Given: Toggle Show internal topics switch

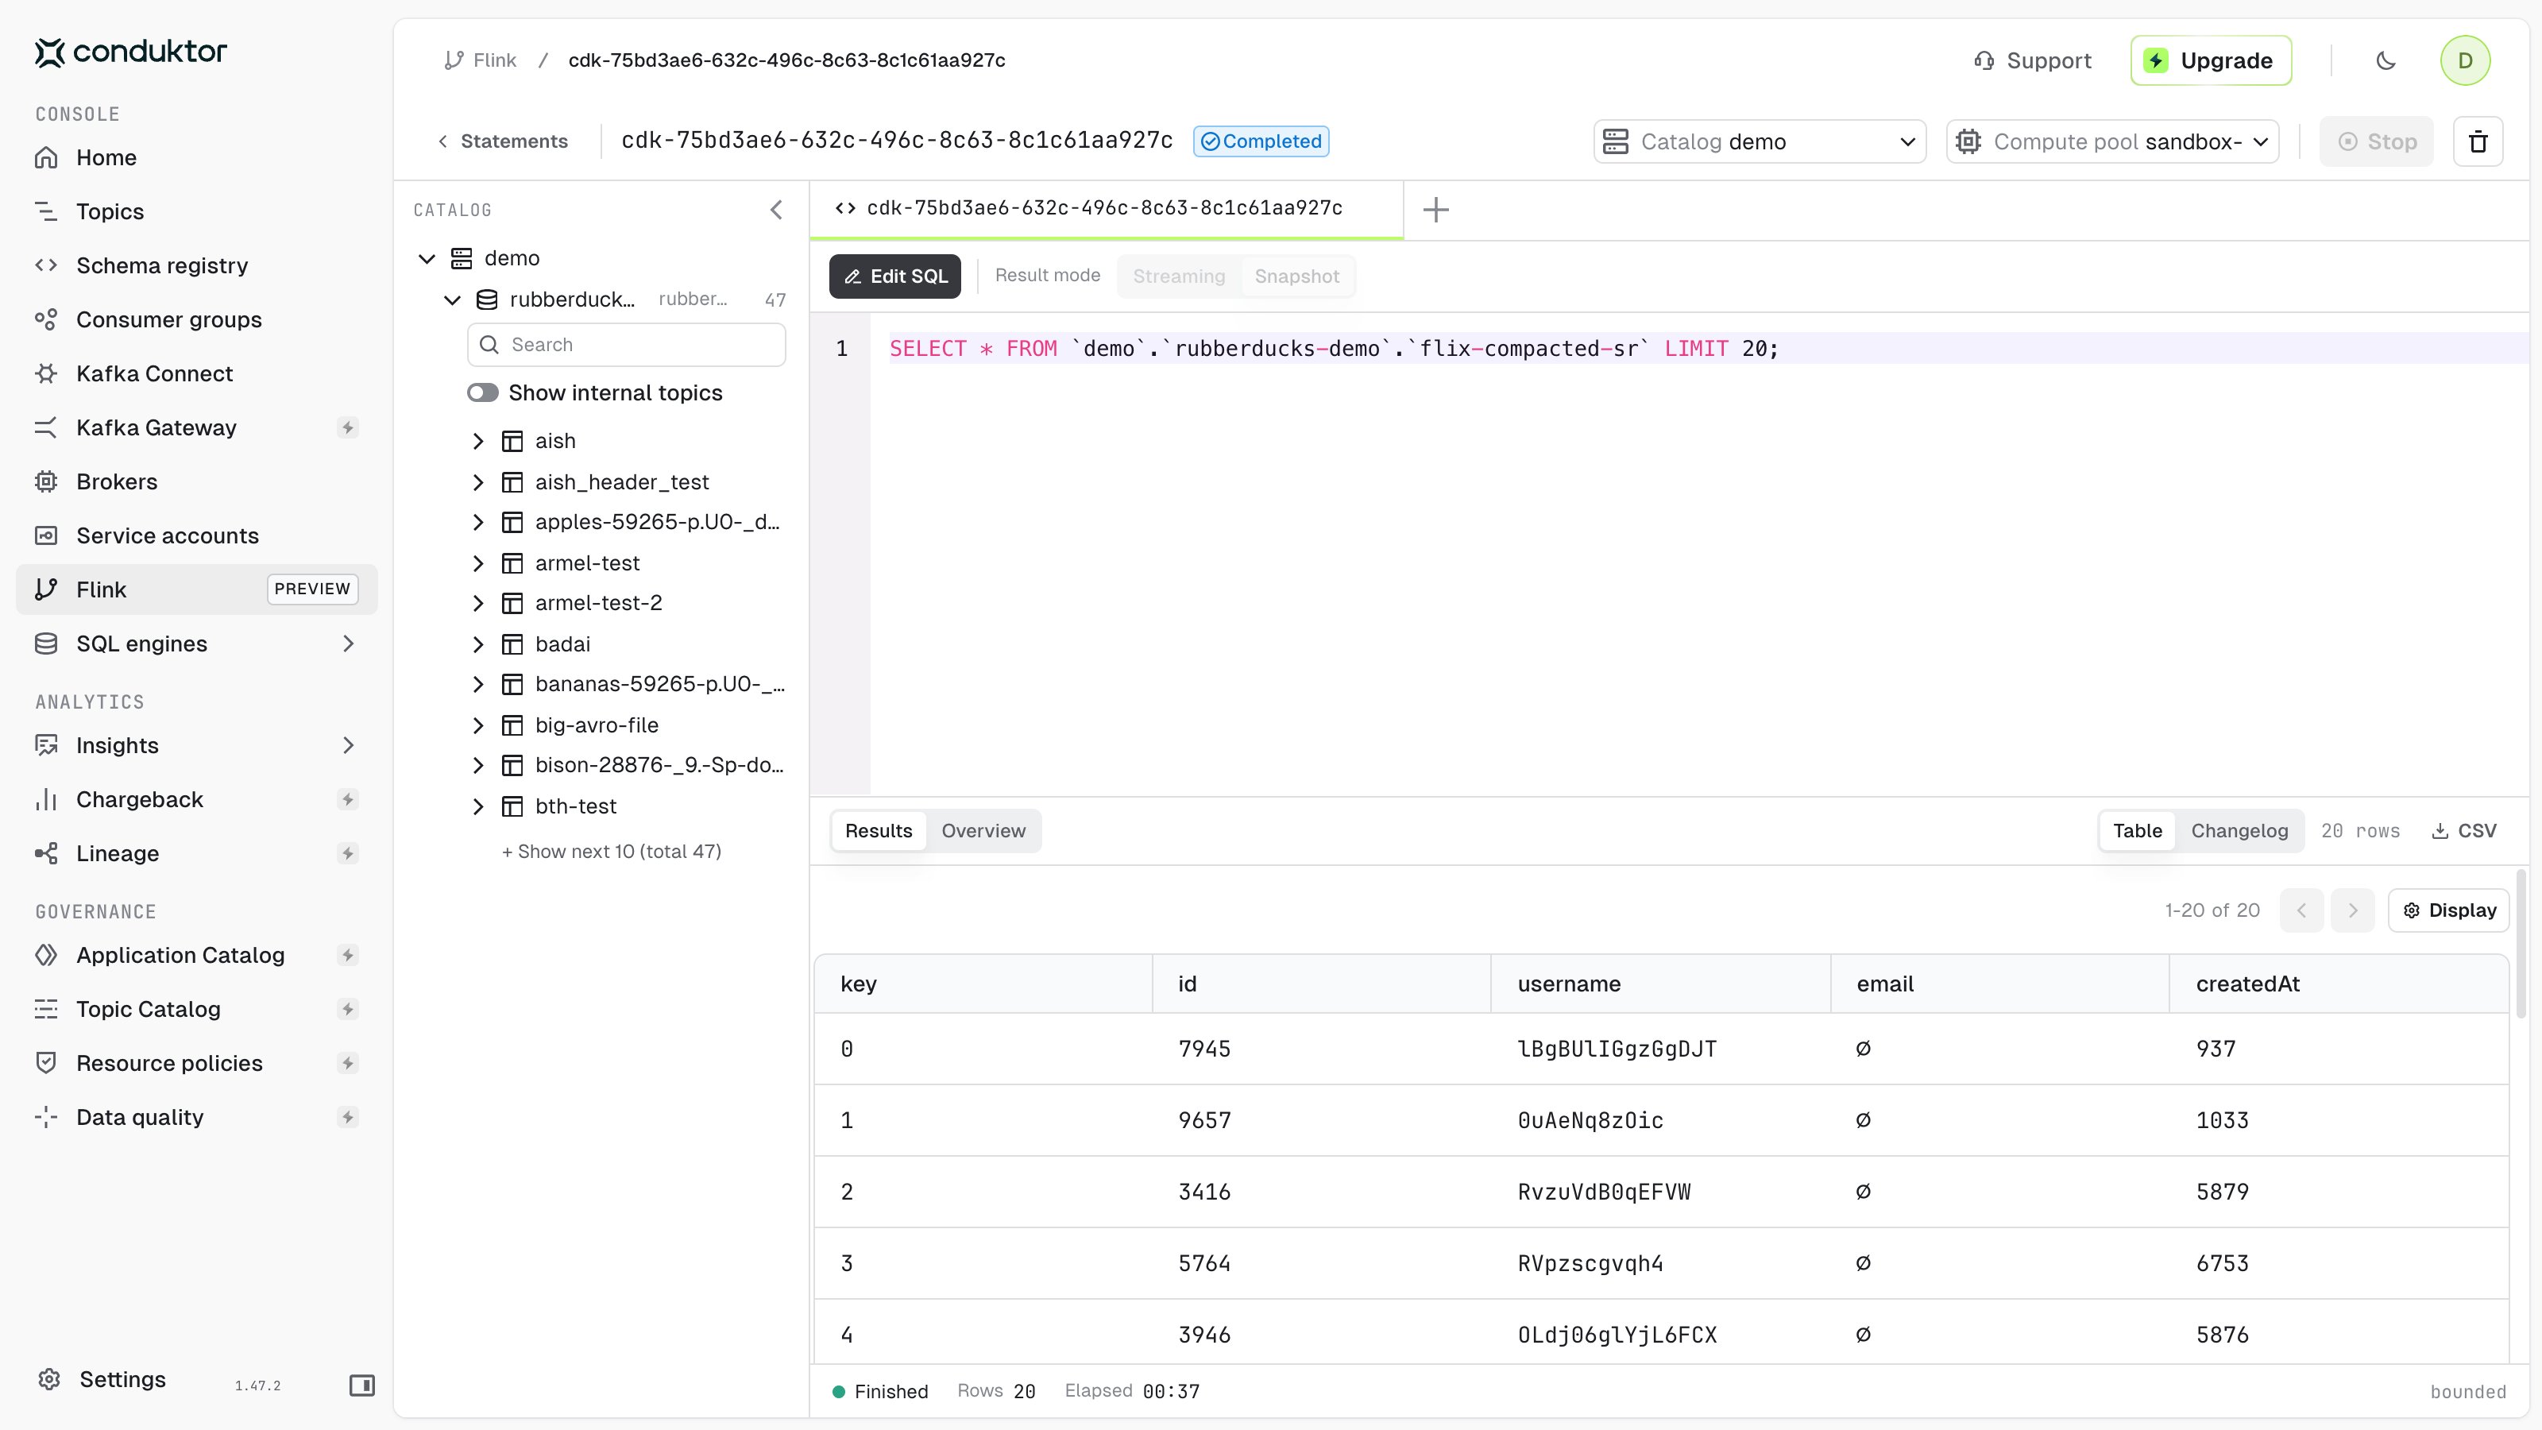Looking at the screenshot, I should (482, 392).
